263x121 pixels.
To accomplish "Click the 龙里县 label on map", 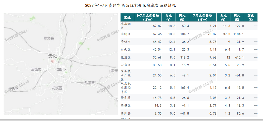I will point(89,83).
